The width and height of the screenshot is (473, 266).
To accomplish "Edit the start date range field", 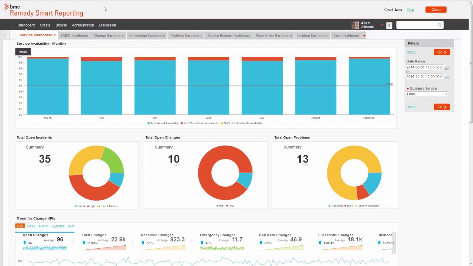I will [x=424, y=67].
